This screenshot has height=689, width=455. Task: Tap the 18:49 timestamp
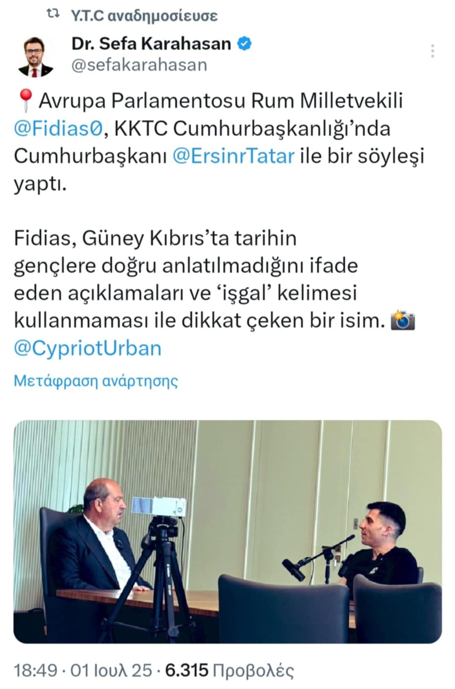coord(35,670)
